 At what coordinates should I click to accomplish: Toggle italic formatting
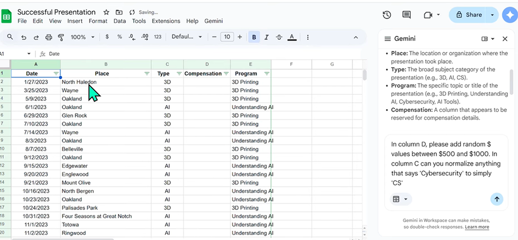point(267,37)
